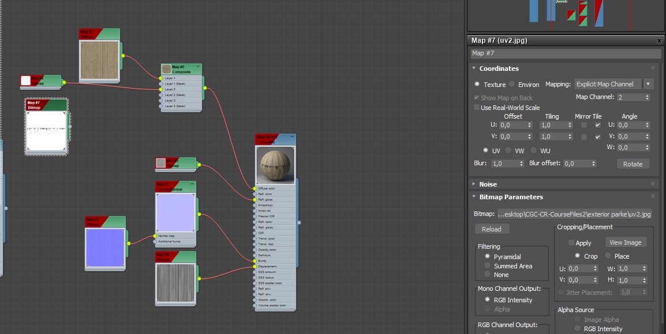
Task: Increase the Blur value with its spinner arrow
Action: pos(521,162)
